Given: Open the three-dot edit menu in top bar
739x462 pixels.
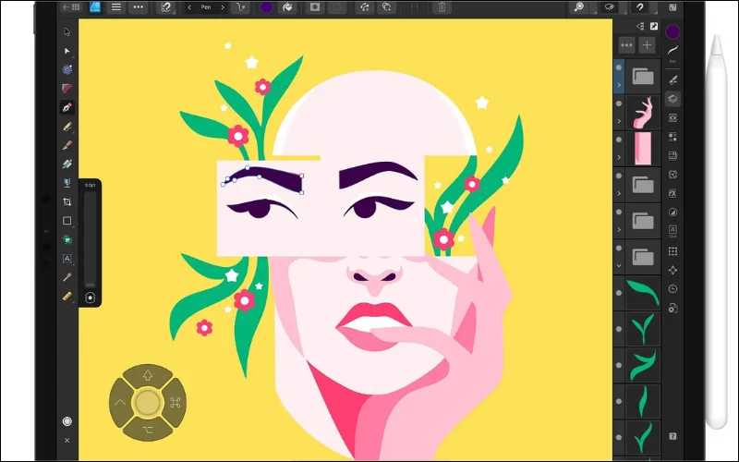Looking at the screenshot, I should (138, 7).
